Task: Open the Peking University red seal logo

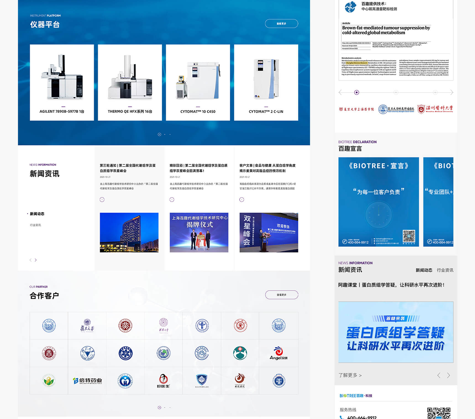Action: (125, 326)
